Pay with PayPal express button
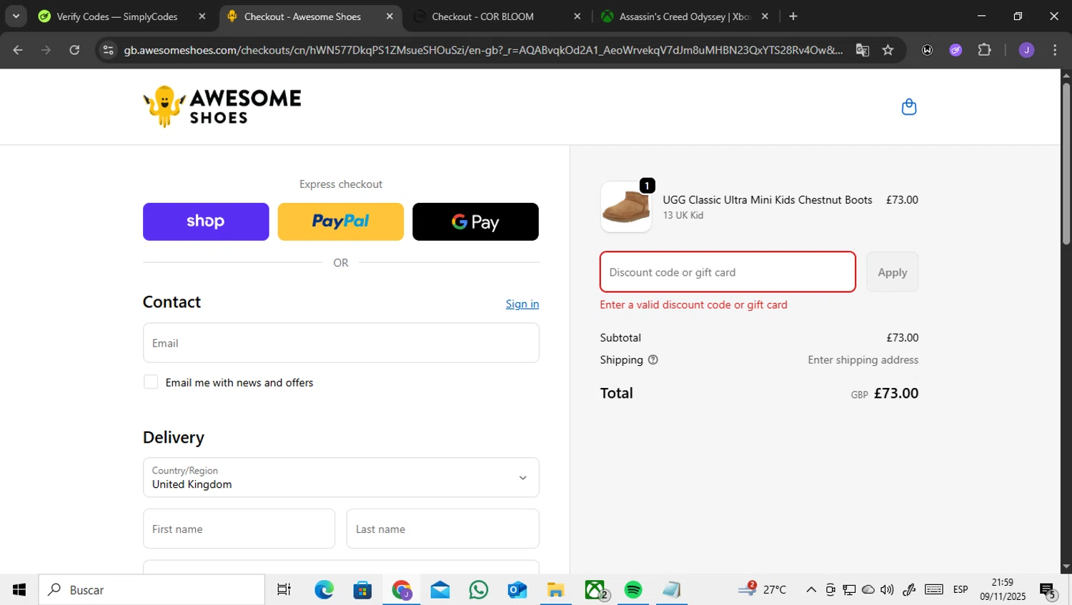Viewport: 1072px width, 605px height. 341,221
